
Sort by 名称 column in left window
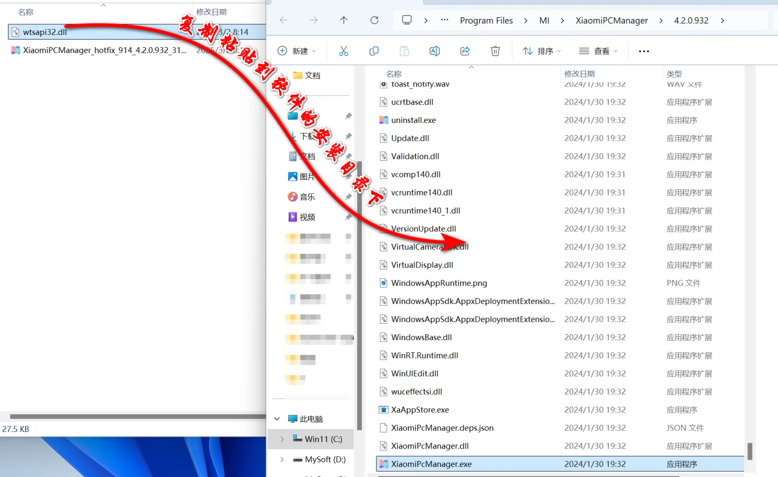(26, 12)
